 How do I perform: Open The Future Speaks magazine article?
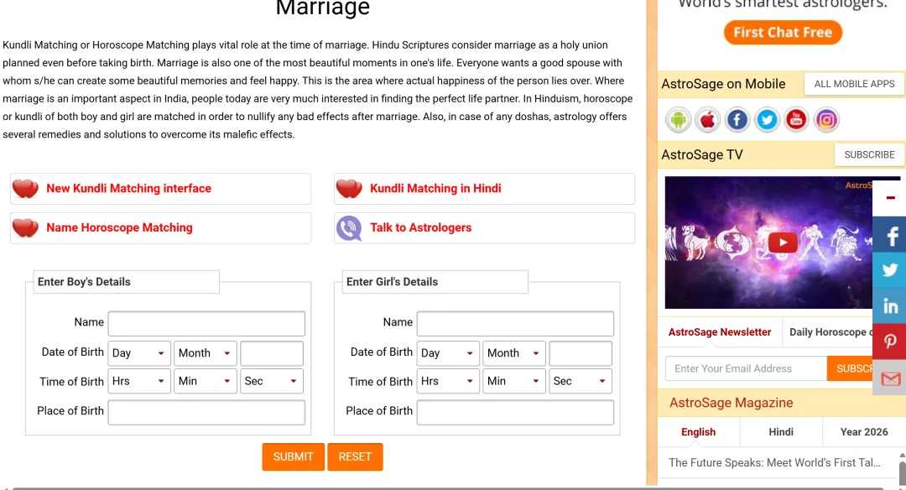click(774, 463)
